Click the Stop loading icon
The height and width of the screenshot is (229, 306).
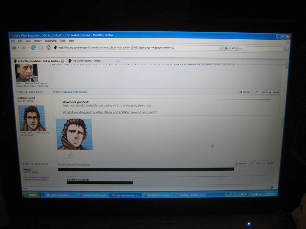[41, 48]
